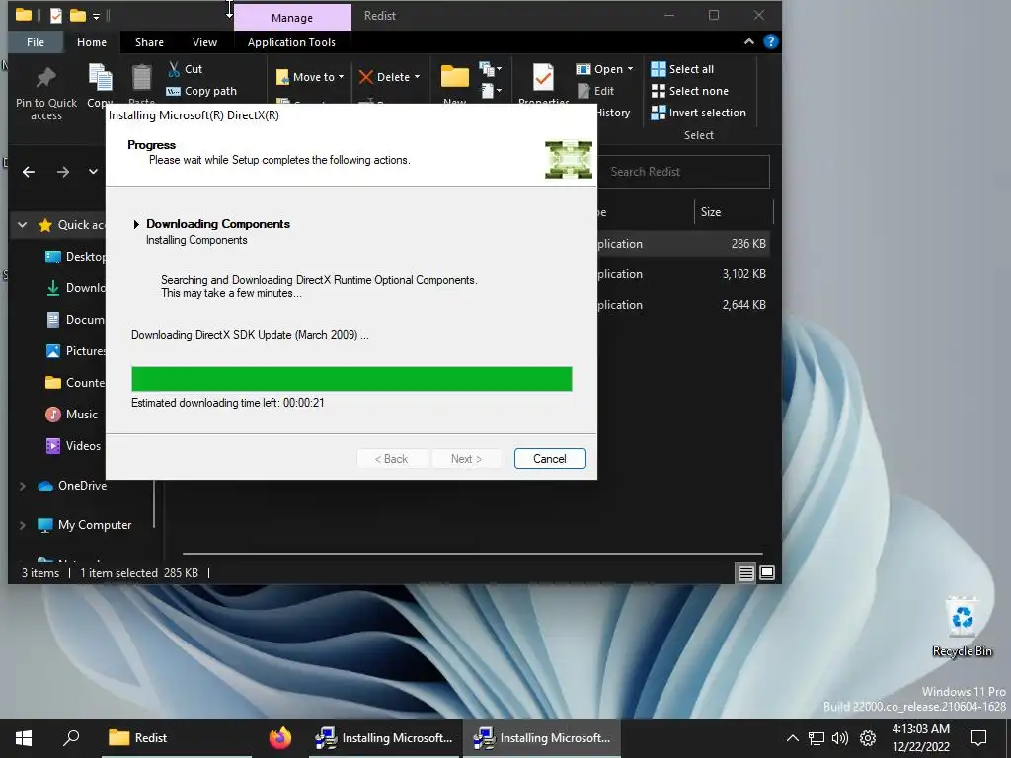
Task: Switch to the View ribbon tab
Action: click(204, 42)
